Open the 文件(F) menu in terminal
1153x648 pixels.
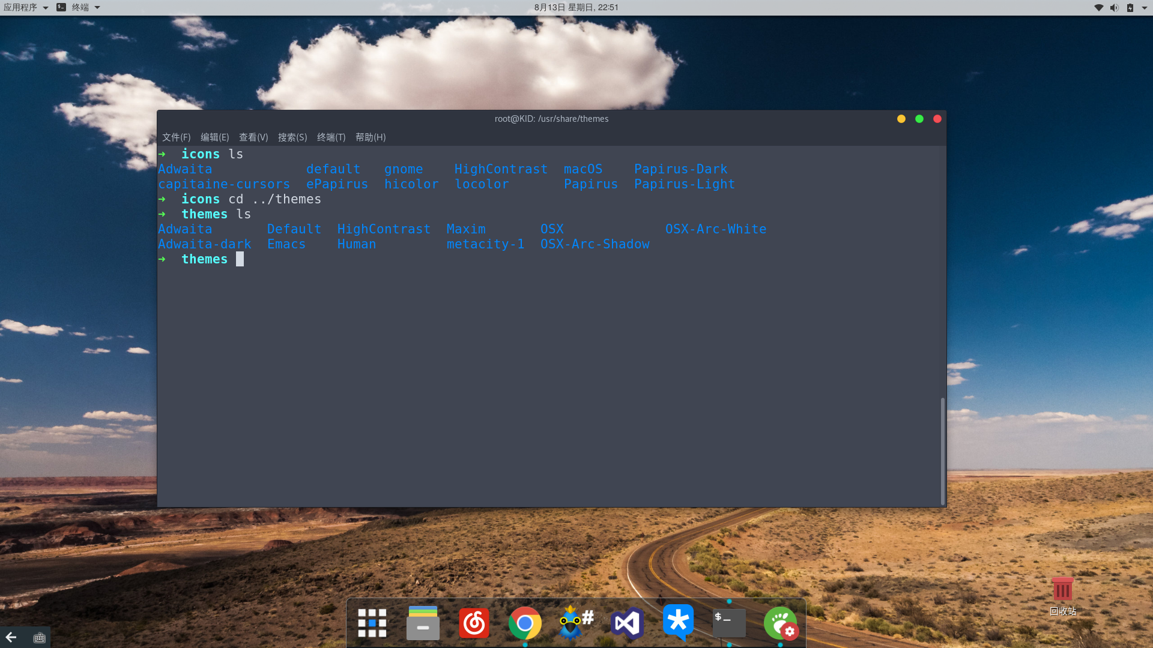click(176, 137)
